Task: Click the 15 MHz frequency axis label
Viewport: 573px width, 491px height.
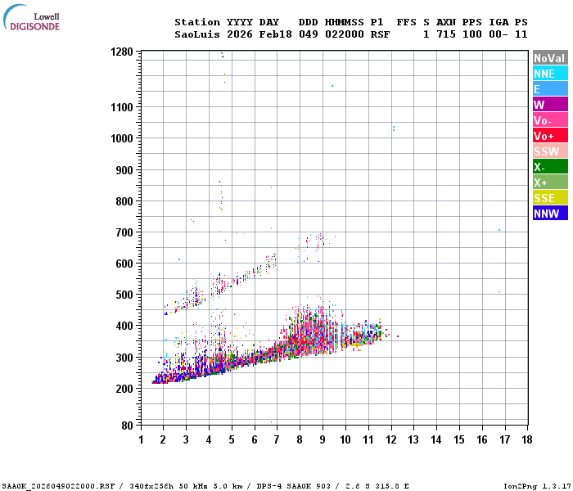Action: pyautogui.click(x=459, y=439)
